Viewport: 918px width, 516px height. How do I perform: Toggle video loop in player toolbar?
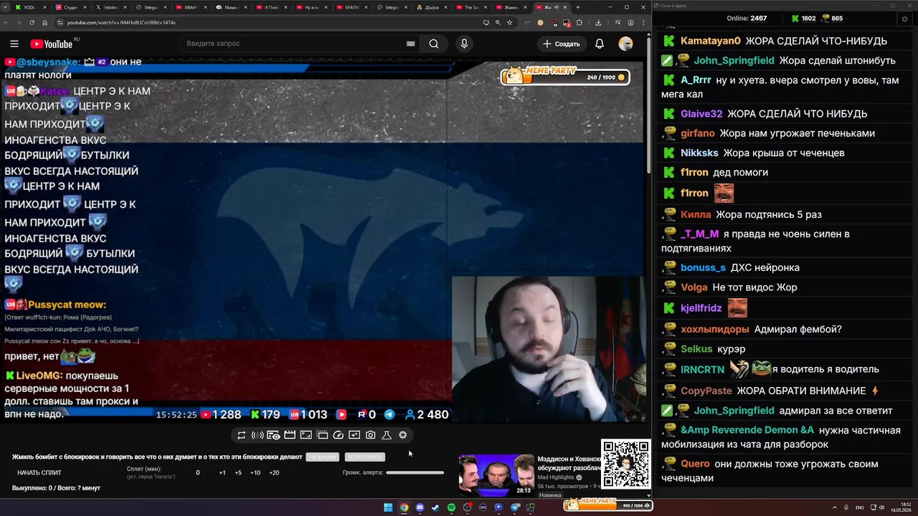point(242,435)
